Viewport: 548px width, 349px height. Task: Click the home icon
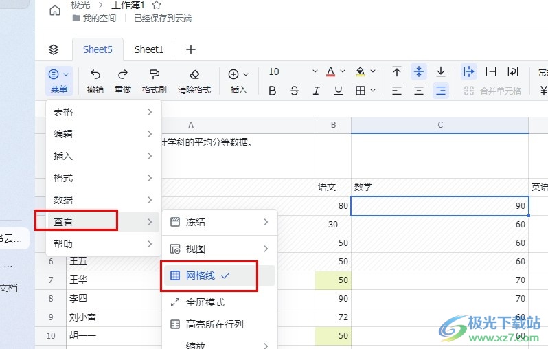click(x=55, y=10)
